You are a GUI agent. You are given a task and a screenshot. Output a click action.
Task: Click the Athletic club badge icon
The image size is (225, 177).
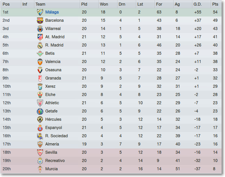(x=40, y=103)
